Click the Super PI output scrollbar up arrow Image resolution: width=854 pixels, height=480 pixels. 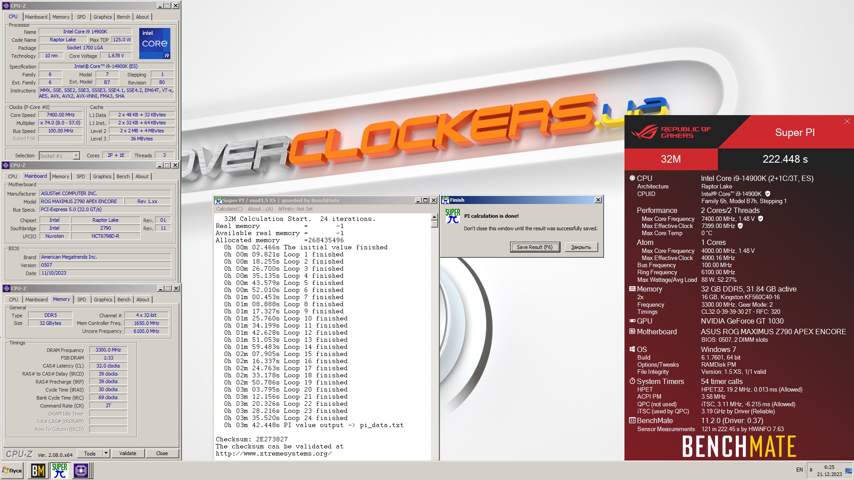[x=434, y=217]
